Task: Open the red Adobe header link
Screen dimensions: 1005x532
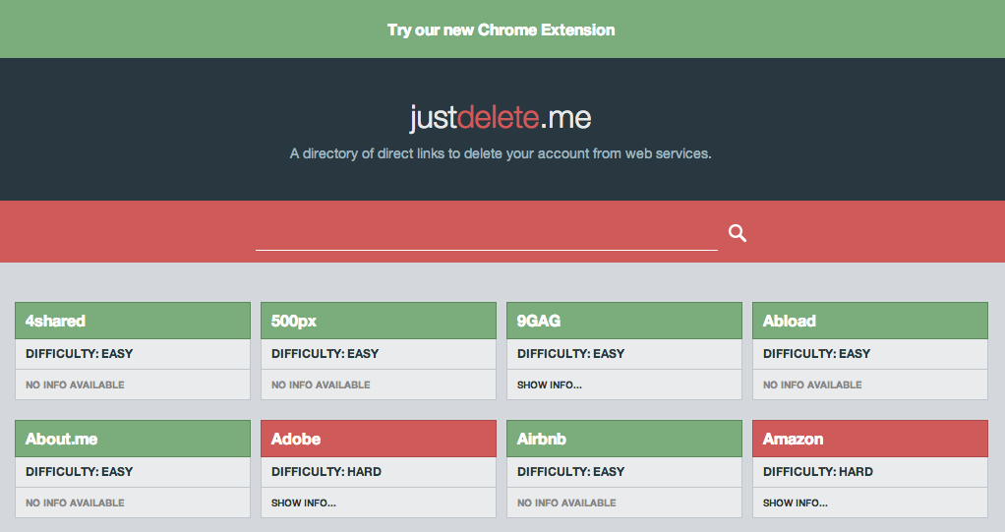Action: 379,439
